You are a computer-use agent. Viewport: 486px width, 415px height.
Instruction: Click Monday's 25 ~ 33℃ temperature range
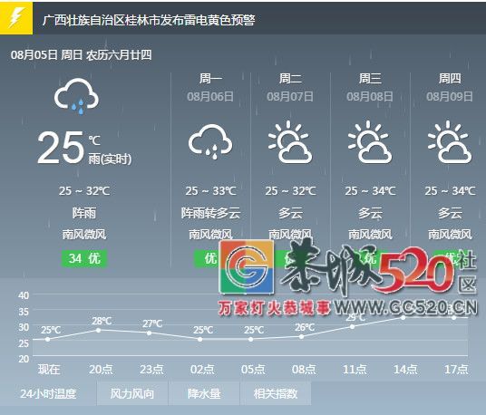(x=210, y=191)
